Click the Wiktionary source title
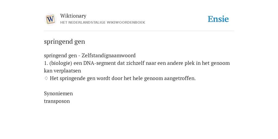This screenshot has width=278, height=139. point(73,16)
